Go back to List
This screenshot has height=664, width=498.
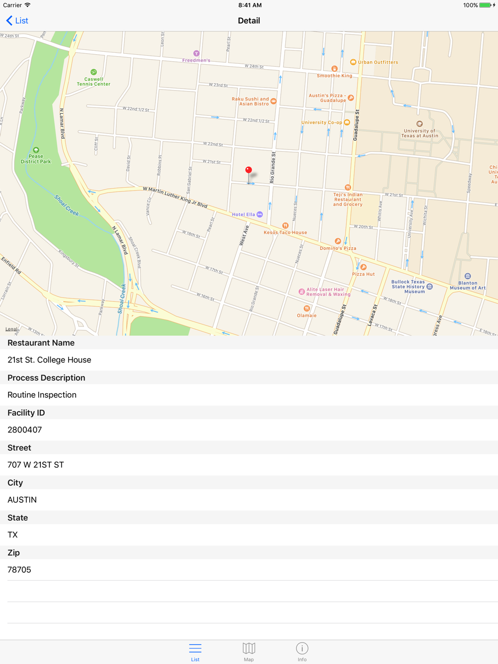tap(17, 20)
